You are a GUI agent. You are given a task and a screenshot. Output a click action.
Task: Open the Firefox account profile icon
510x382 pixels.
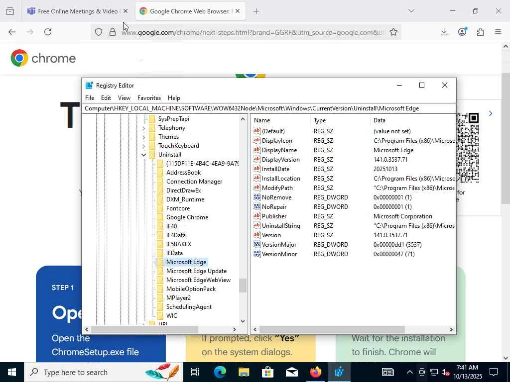point(462,31)
